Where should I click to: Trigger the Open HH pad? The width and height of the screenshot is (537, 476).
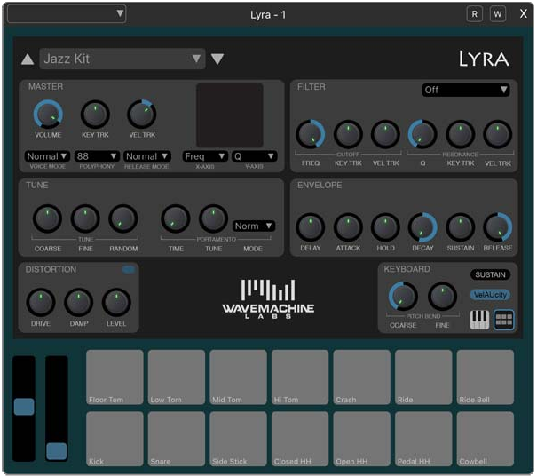click(361, 439)
